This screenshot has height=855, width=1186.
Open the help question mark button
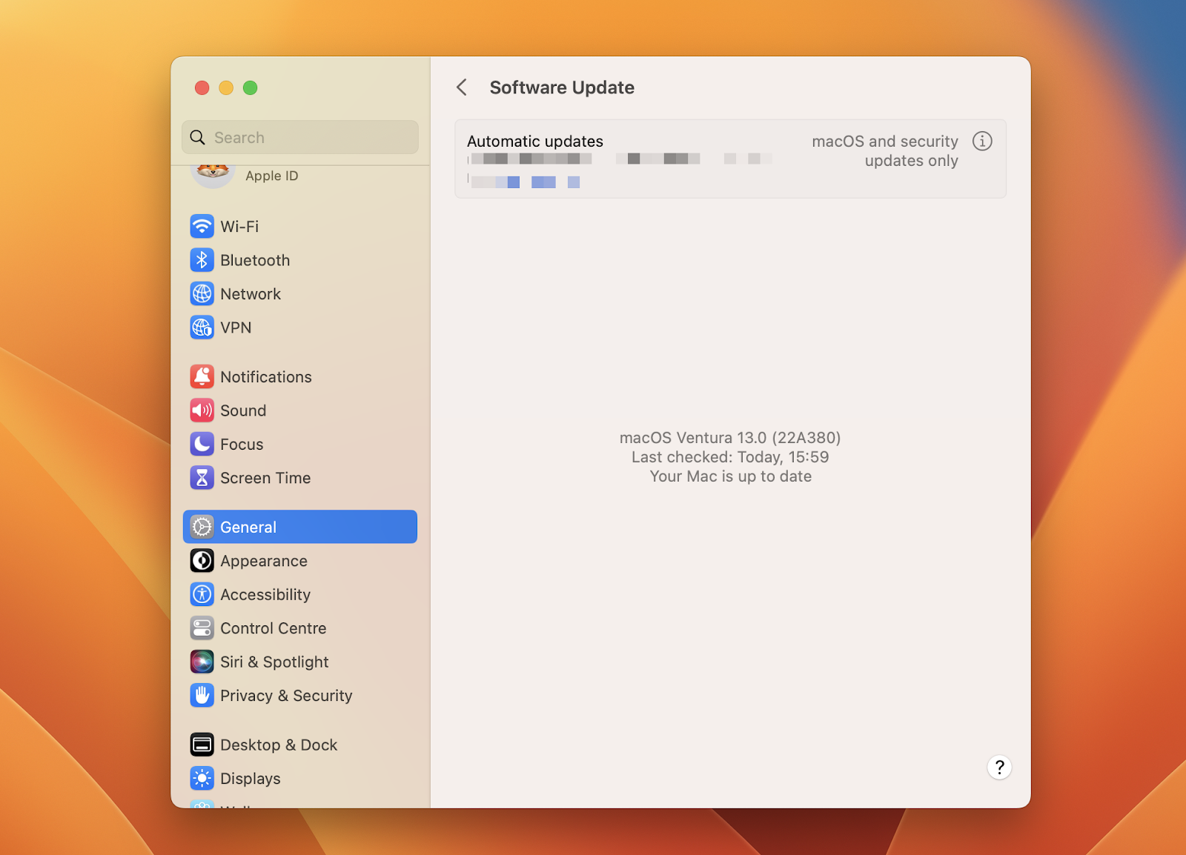pyautogui.click(x=999, y=767)
